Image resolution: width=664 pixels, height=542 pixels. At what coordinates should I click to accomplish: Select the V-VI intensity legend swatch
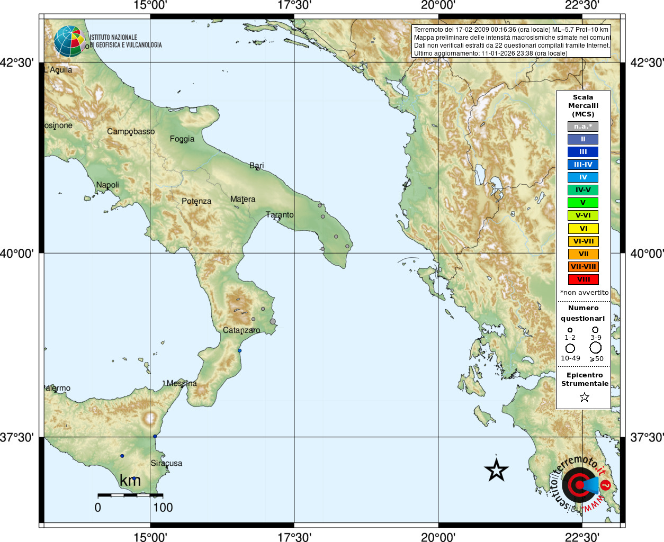click(583, 215)
